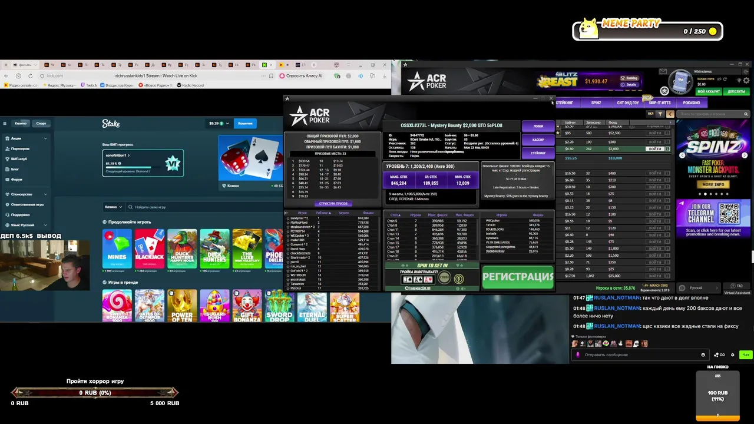Viewport: 754px width, 424px height.
Task: Click Спросить Алису AI in browser toolbar
Action: 300,76
